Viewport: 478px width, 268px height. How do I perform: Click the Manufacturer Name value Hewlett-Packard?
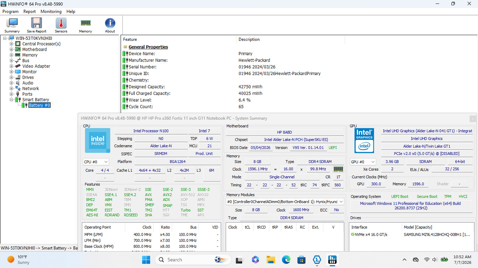pos(254,60)
